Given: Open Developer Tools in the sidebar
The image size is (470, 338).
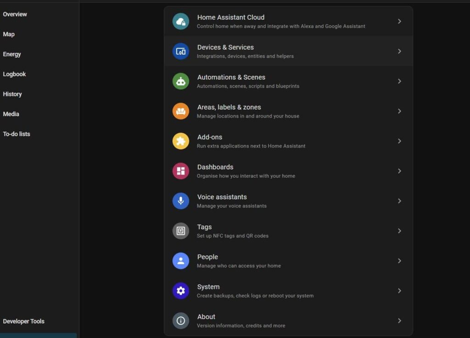Looking at the screenshot, I should pos(24,321).
